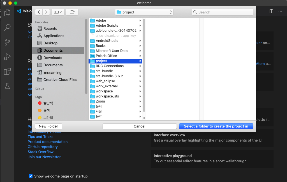Open Interface overview on Welcome page
Screen dimensions: 287x182
pyautogui.click(x=212, y=138)
